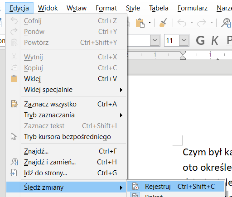Expand the Tryb zaznaczania submenu
Screen dimensions: 232x197
tap(66, 115)
